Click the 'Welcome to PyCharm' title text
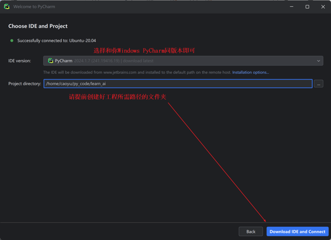 [34, 7]
